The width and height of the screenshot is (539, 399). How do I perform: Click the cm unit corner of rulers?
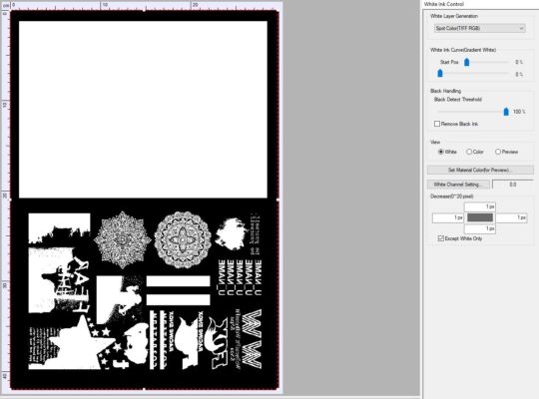coord(6,6)
